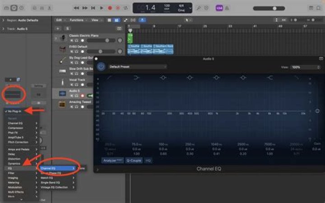Expand Classic Electric Piano track disclosure

pos(56,38)
